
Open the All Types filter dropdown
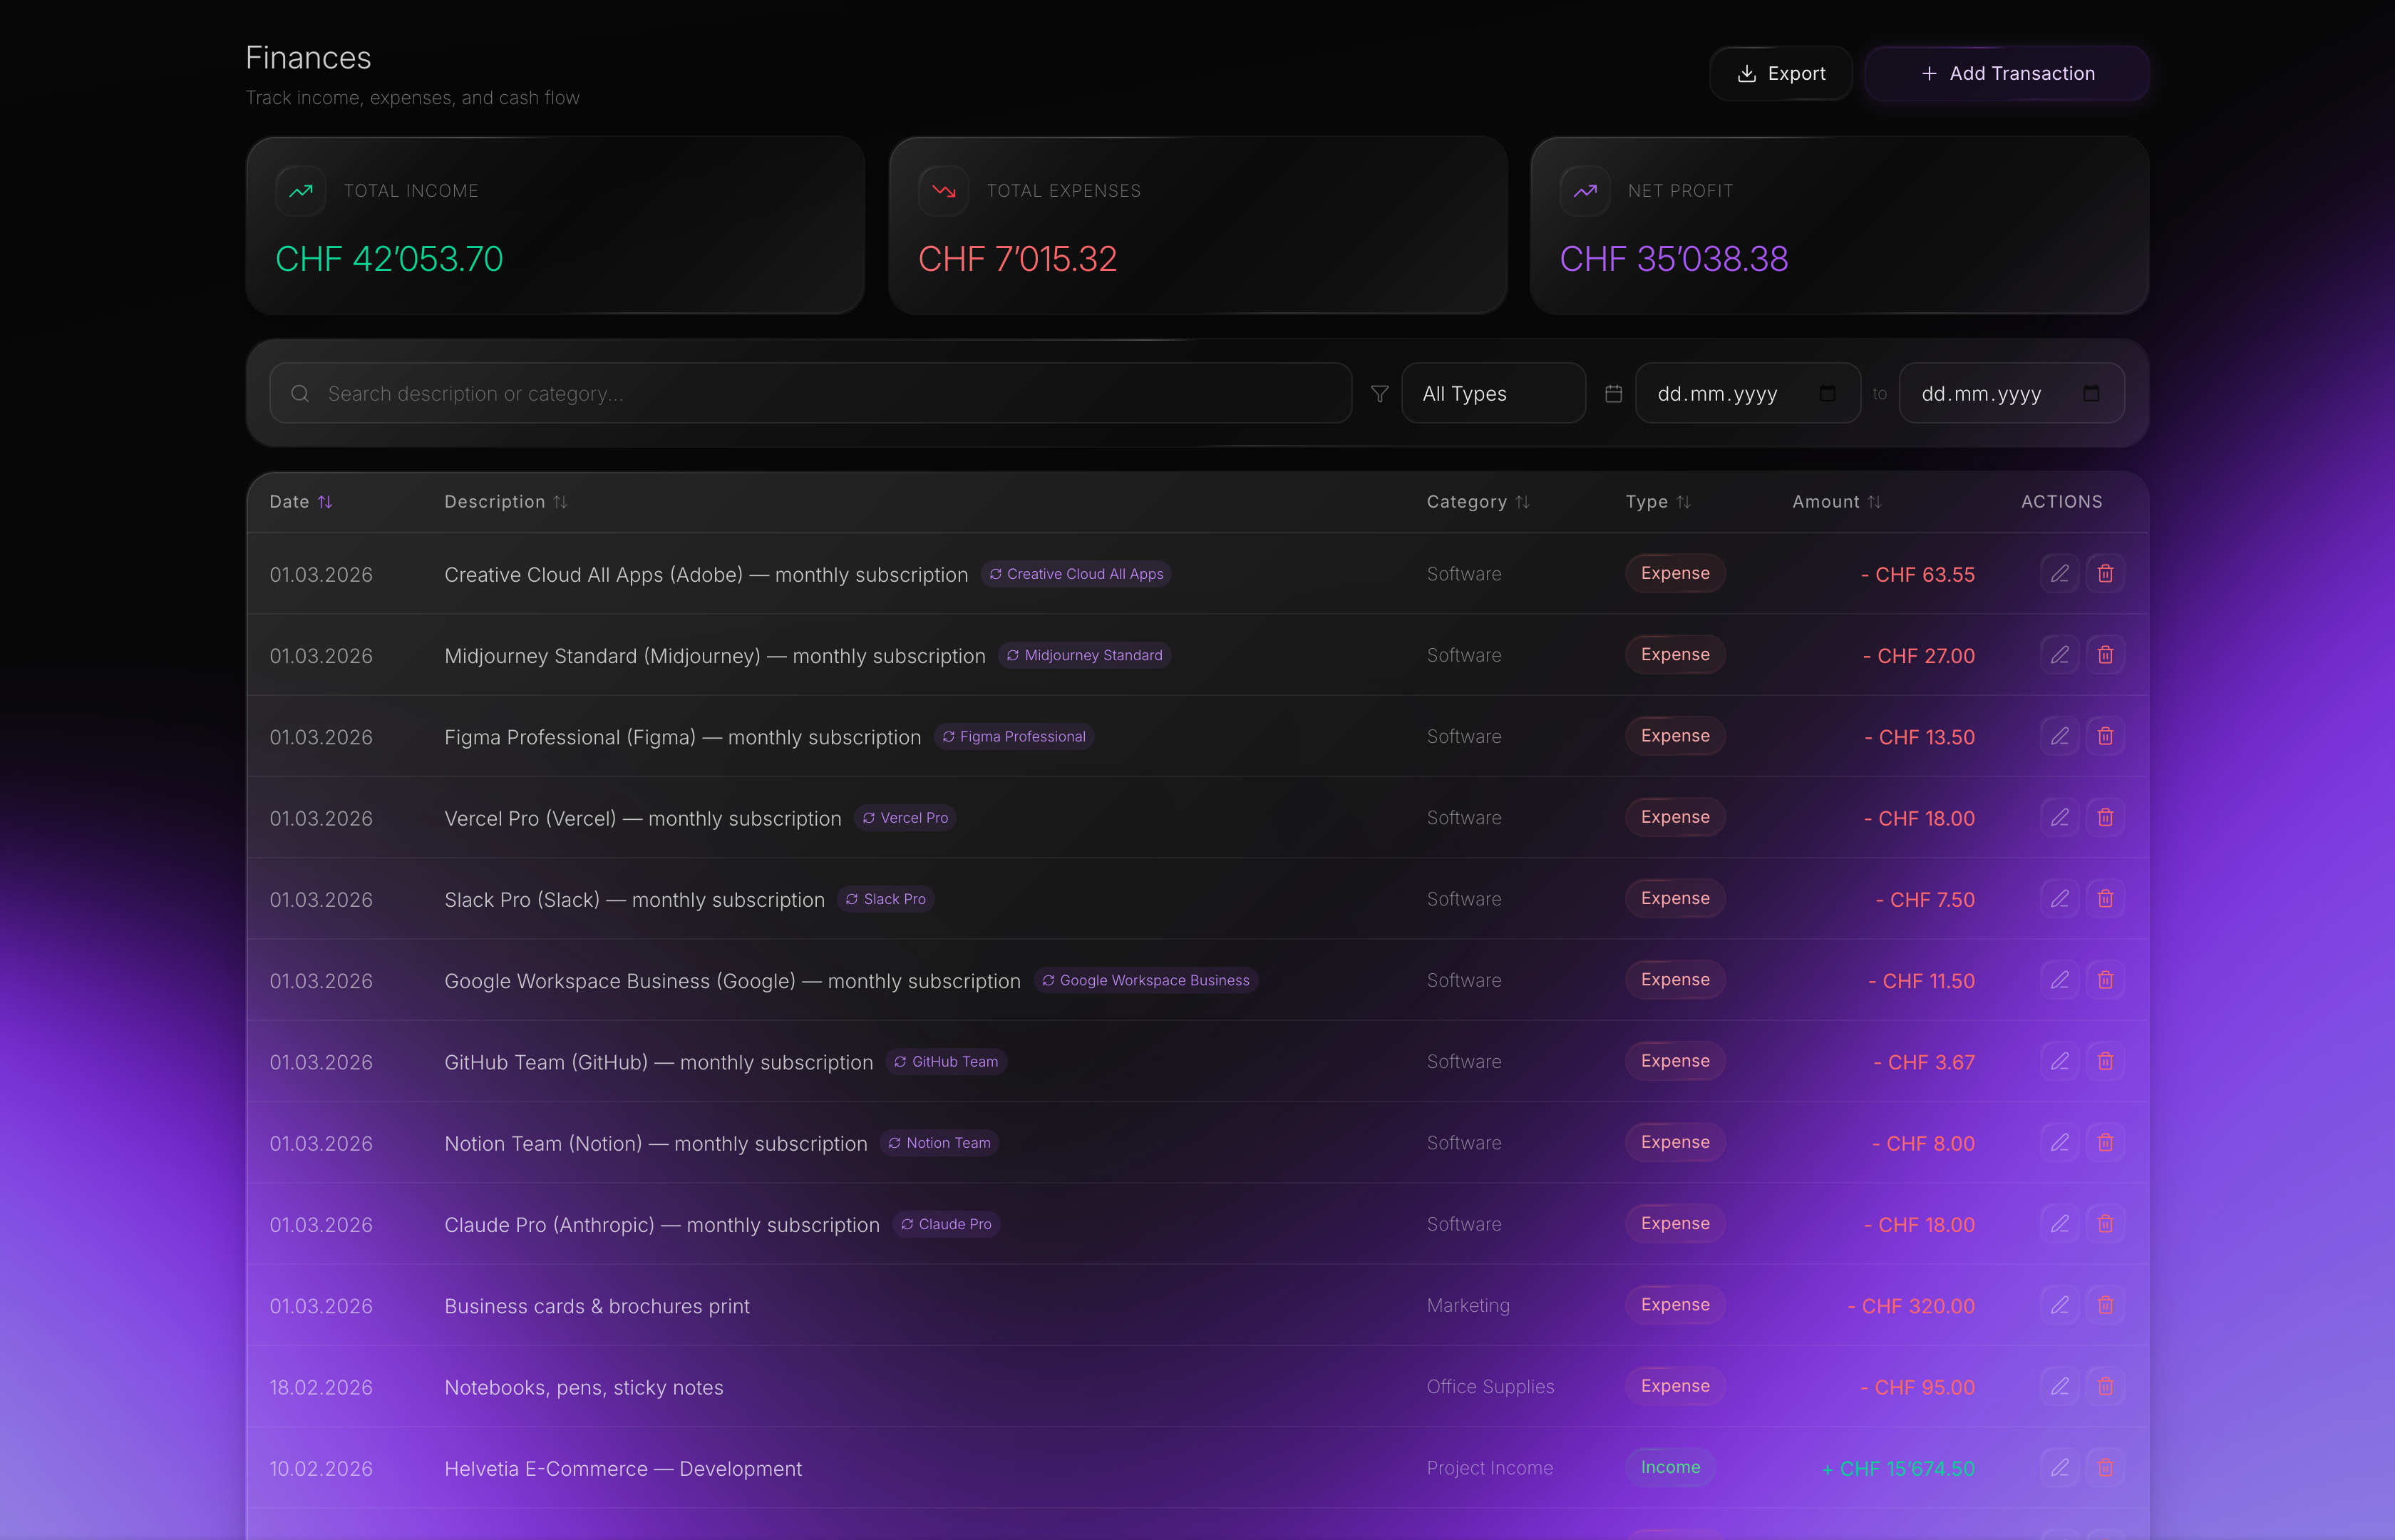1493,393
